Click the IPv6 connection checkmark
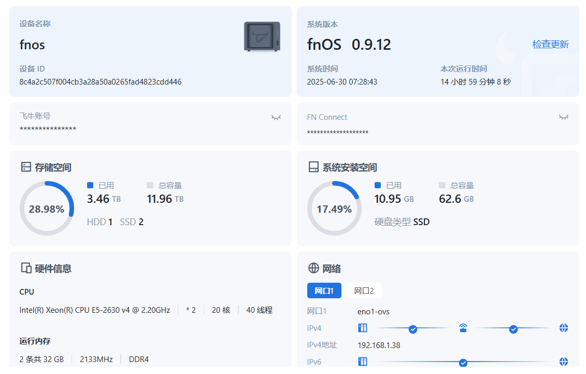Screen dimensions: 586x374 pyautogui.click(x=463, y=363)
